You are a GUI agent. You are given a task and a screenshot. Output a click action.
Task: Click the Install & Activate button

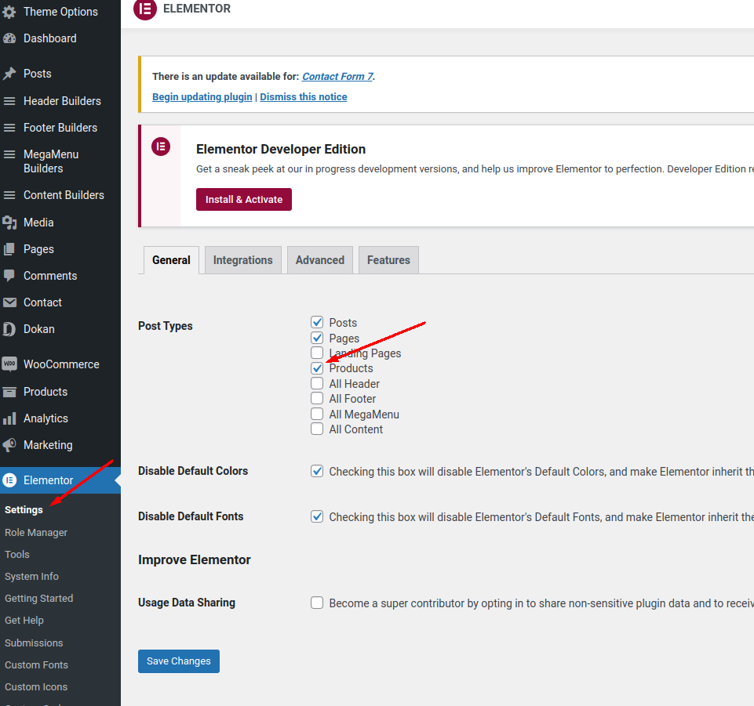244,199
